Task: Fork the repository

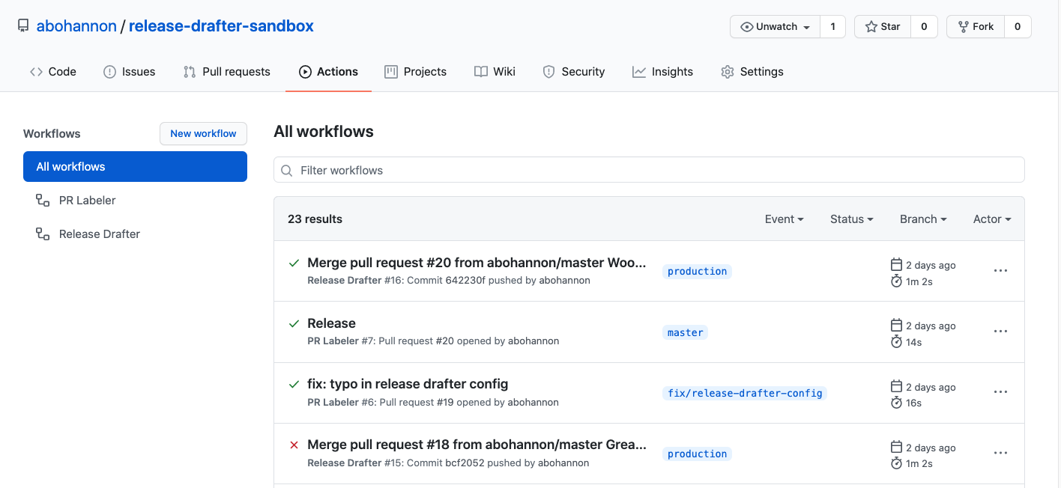Action: tap(975, 26)
